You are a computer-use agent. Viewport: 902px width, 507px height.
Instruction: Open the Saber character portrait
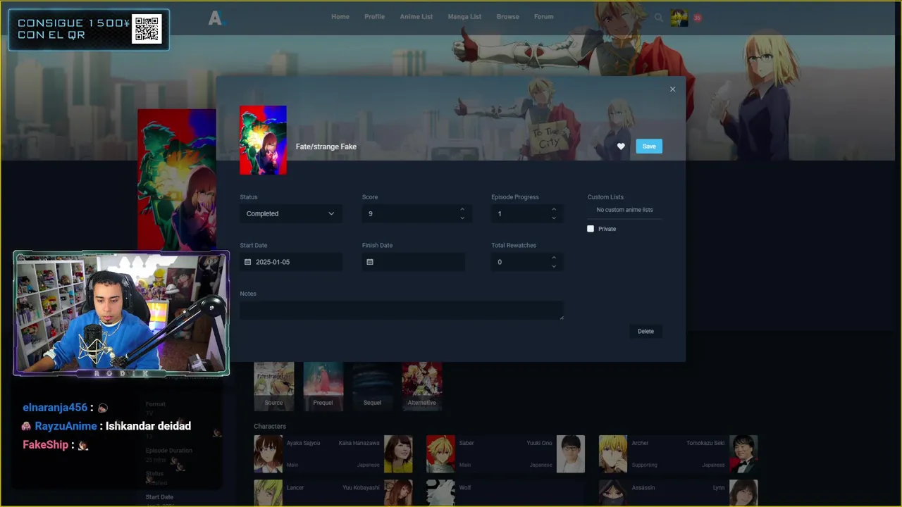(440, 453)
